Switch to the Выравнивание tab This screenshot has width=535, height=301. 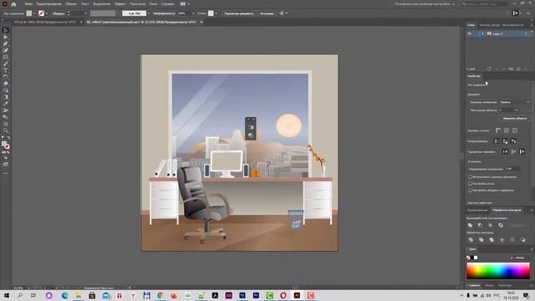[x=477, y=210]
